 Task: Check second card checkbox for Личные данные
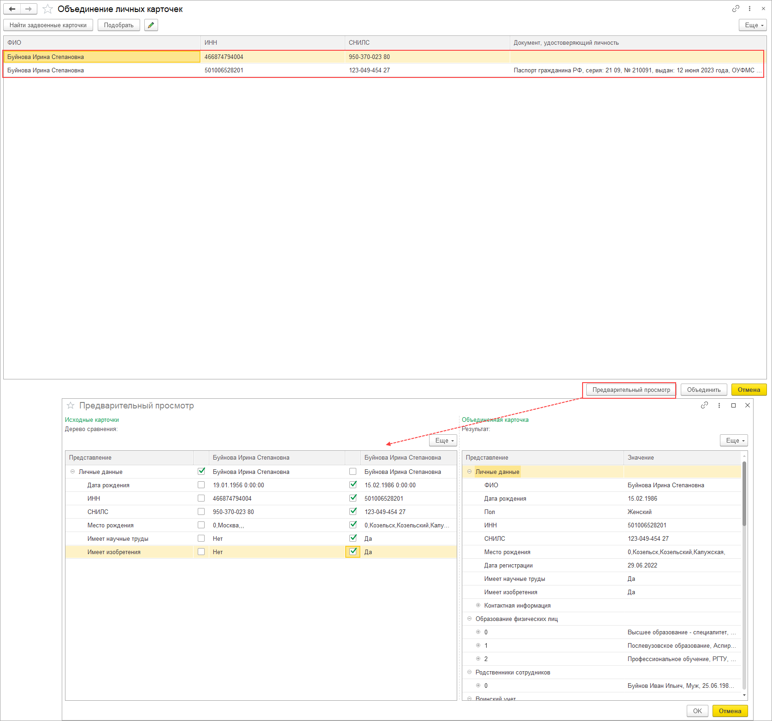(353, 471)
